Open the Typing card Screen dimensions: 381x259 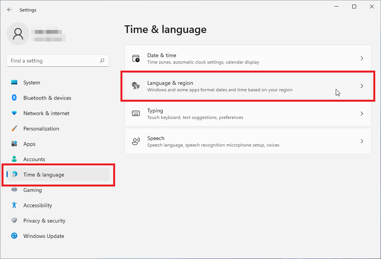click(248, 114)
